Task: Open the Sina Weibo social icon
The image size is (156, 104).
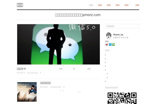Action: point(107,44)
